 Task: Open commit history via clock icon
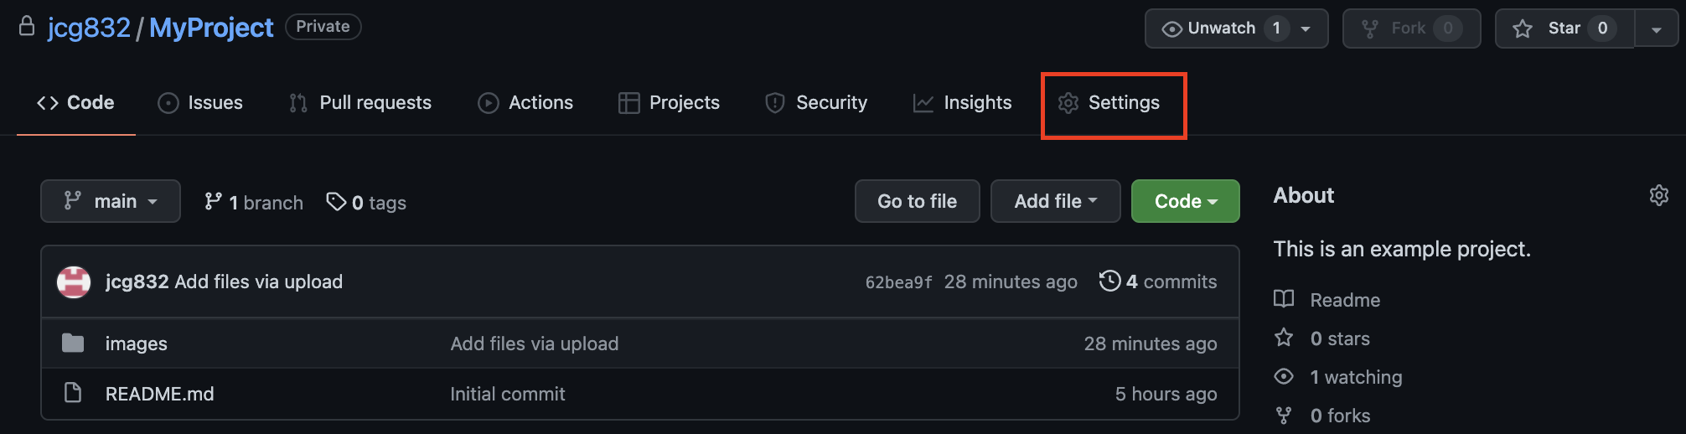pyautogui.click(x=1109, y=281)
